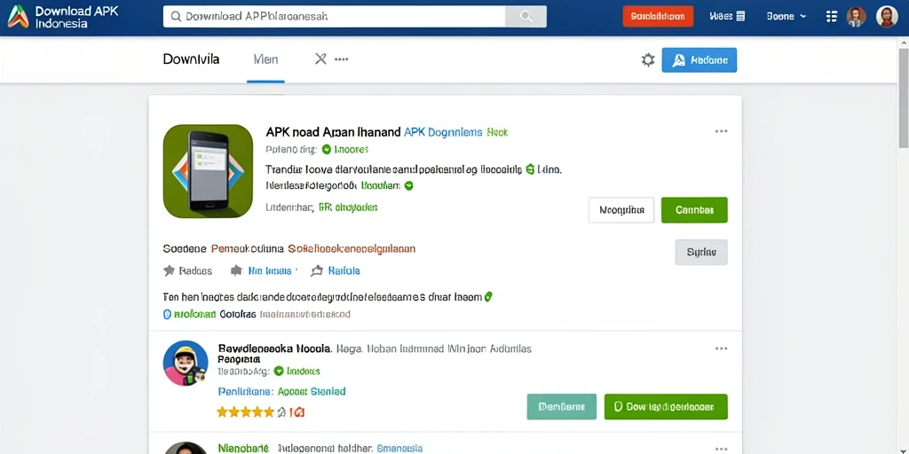Open the APK noad Aman lhanand title

click(333, 132)
